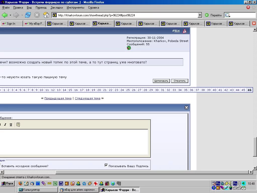Follow the 'Предыдущая тема' link
Image resolution: width=257 pixels, height=193 pixels.
58,98
